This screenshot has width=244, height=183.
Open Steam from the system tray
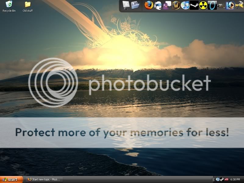click(x=222, y=179)
